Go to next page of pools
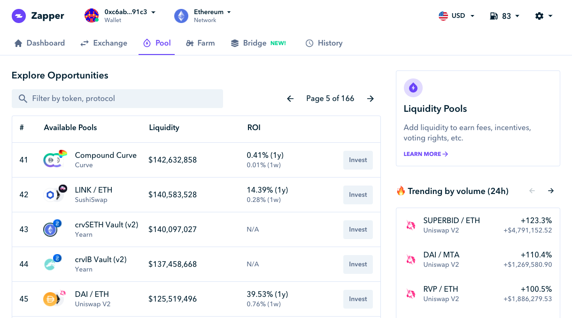The width and height of the screenshot is (572, 318). [371, 99]
